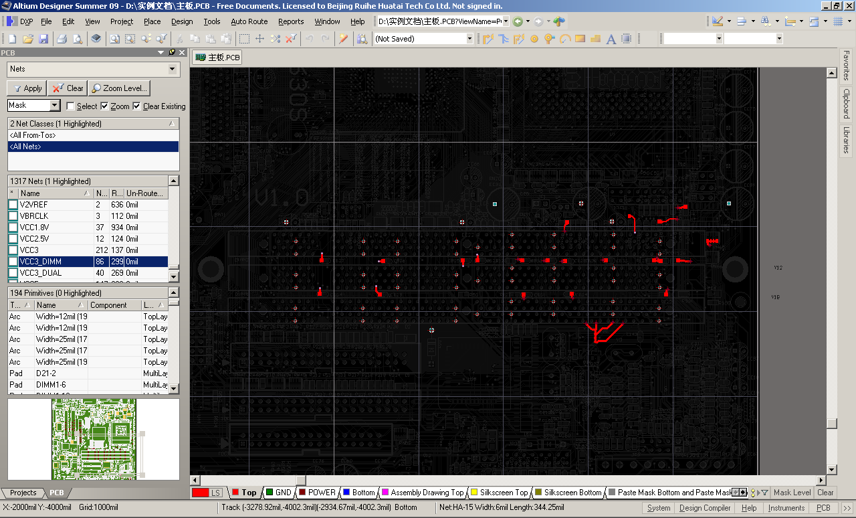The height and width of the screenshot is (518, 856).
Task: Switch to the Projects panel tab
Action: click(23, 493)
